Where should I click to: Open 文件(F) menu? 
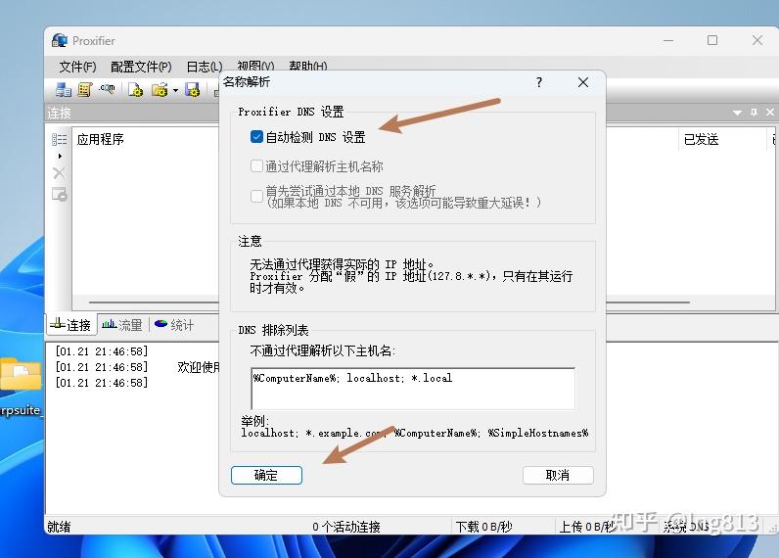pos(77,67)
